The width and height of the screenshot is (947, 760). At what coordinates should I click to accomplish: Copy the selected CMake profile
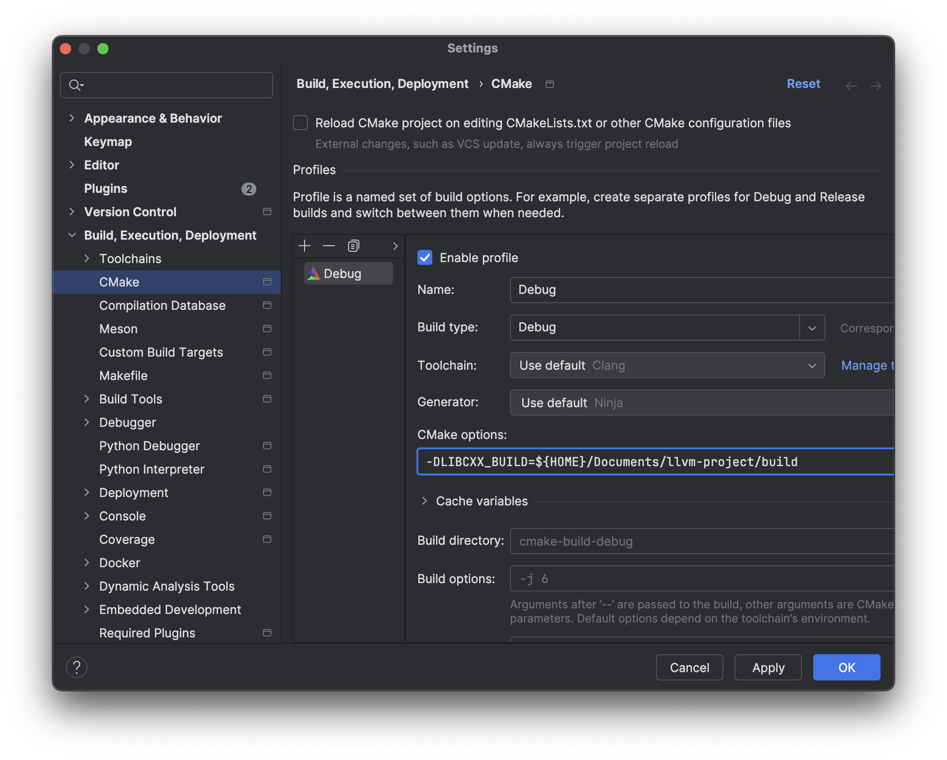point(353,246)
